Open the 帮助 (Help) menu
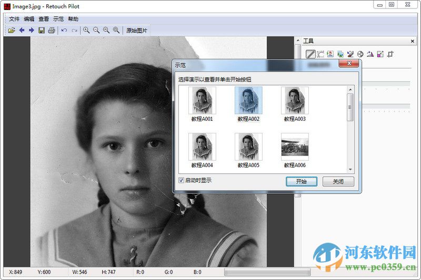The height and width of the screenshot is (280, 421). 73,19
